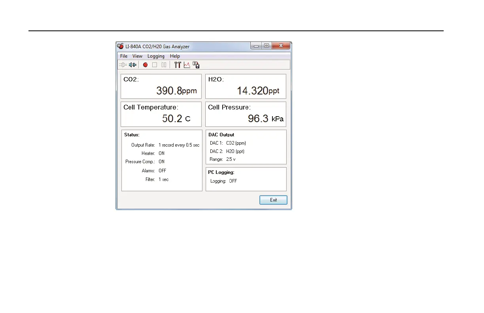Viewport: 484px width, 313px height.
Task: Click the LI-840A app icon in title bar
Action: (121, 46)
